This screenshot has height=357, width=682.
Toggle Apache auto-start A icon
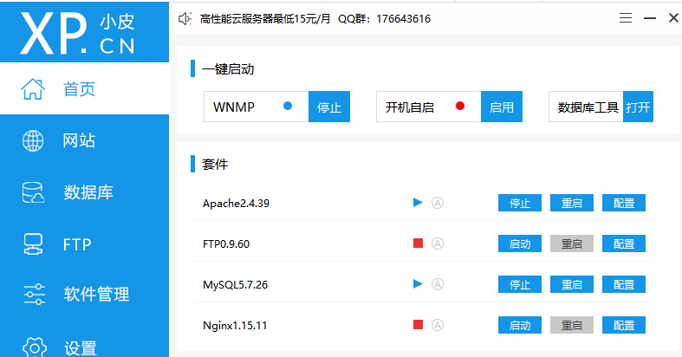tap(438, 203)
